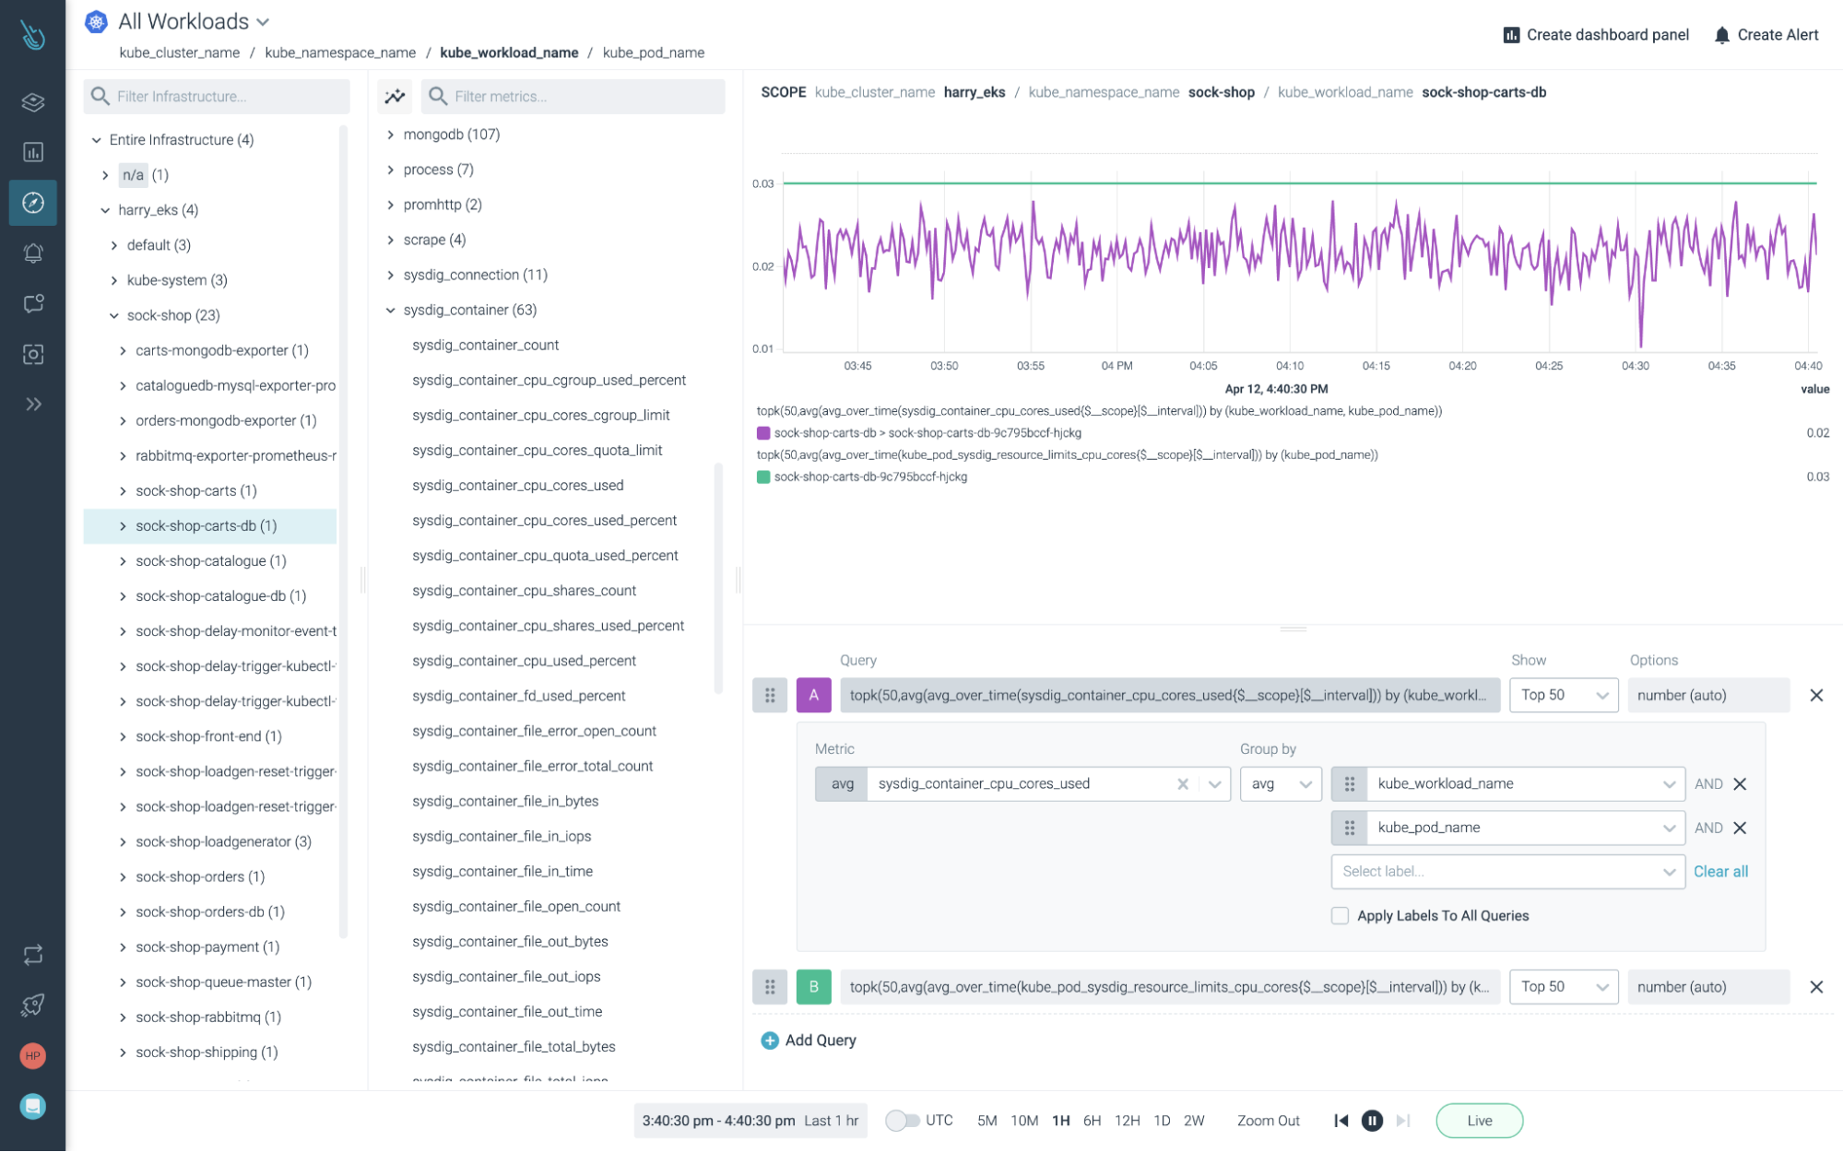Click the trending-chart icon beside metrics filter
Image resolution: width=1843 pixels, height=1152 pixels.
[395, 96]
